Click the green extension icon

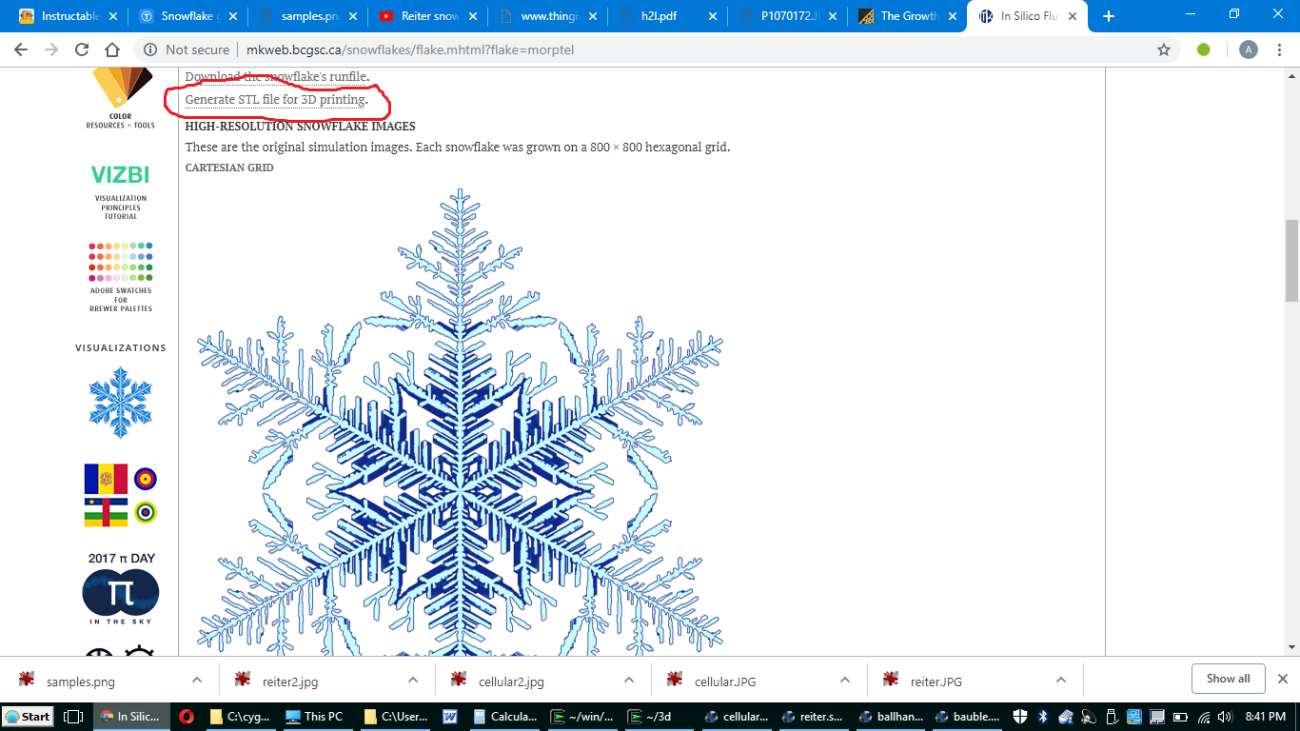[1204, 49]
